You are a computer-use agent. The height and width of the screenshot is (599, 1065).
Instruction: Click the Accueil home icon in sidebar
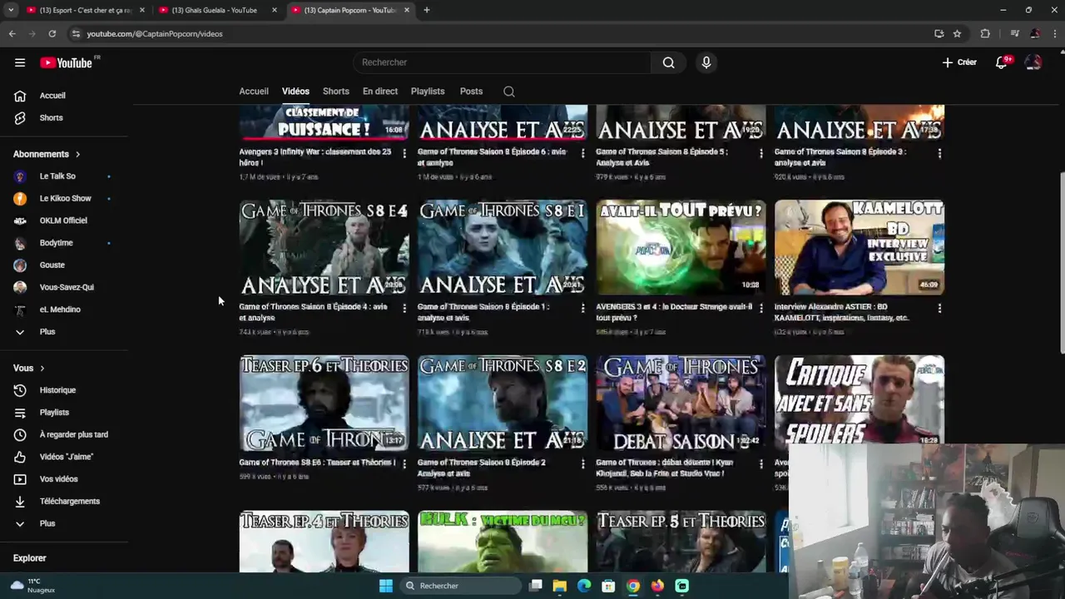click(x=20, y=96)
